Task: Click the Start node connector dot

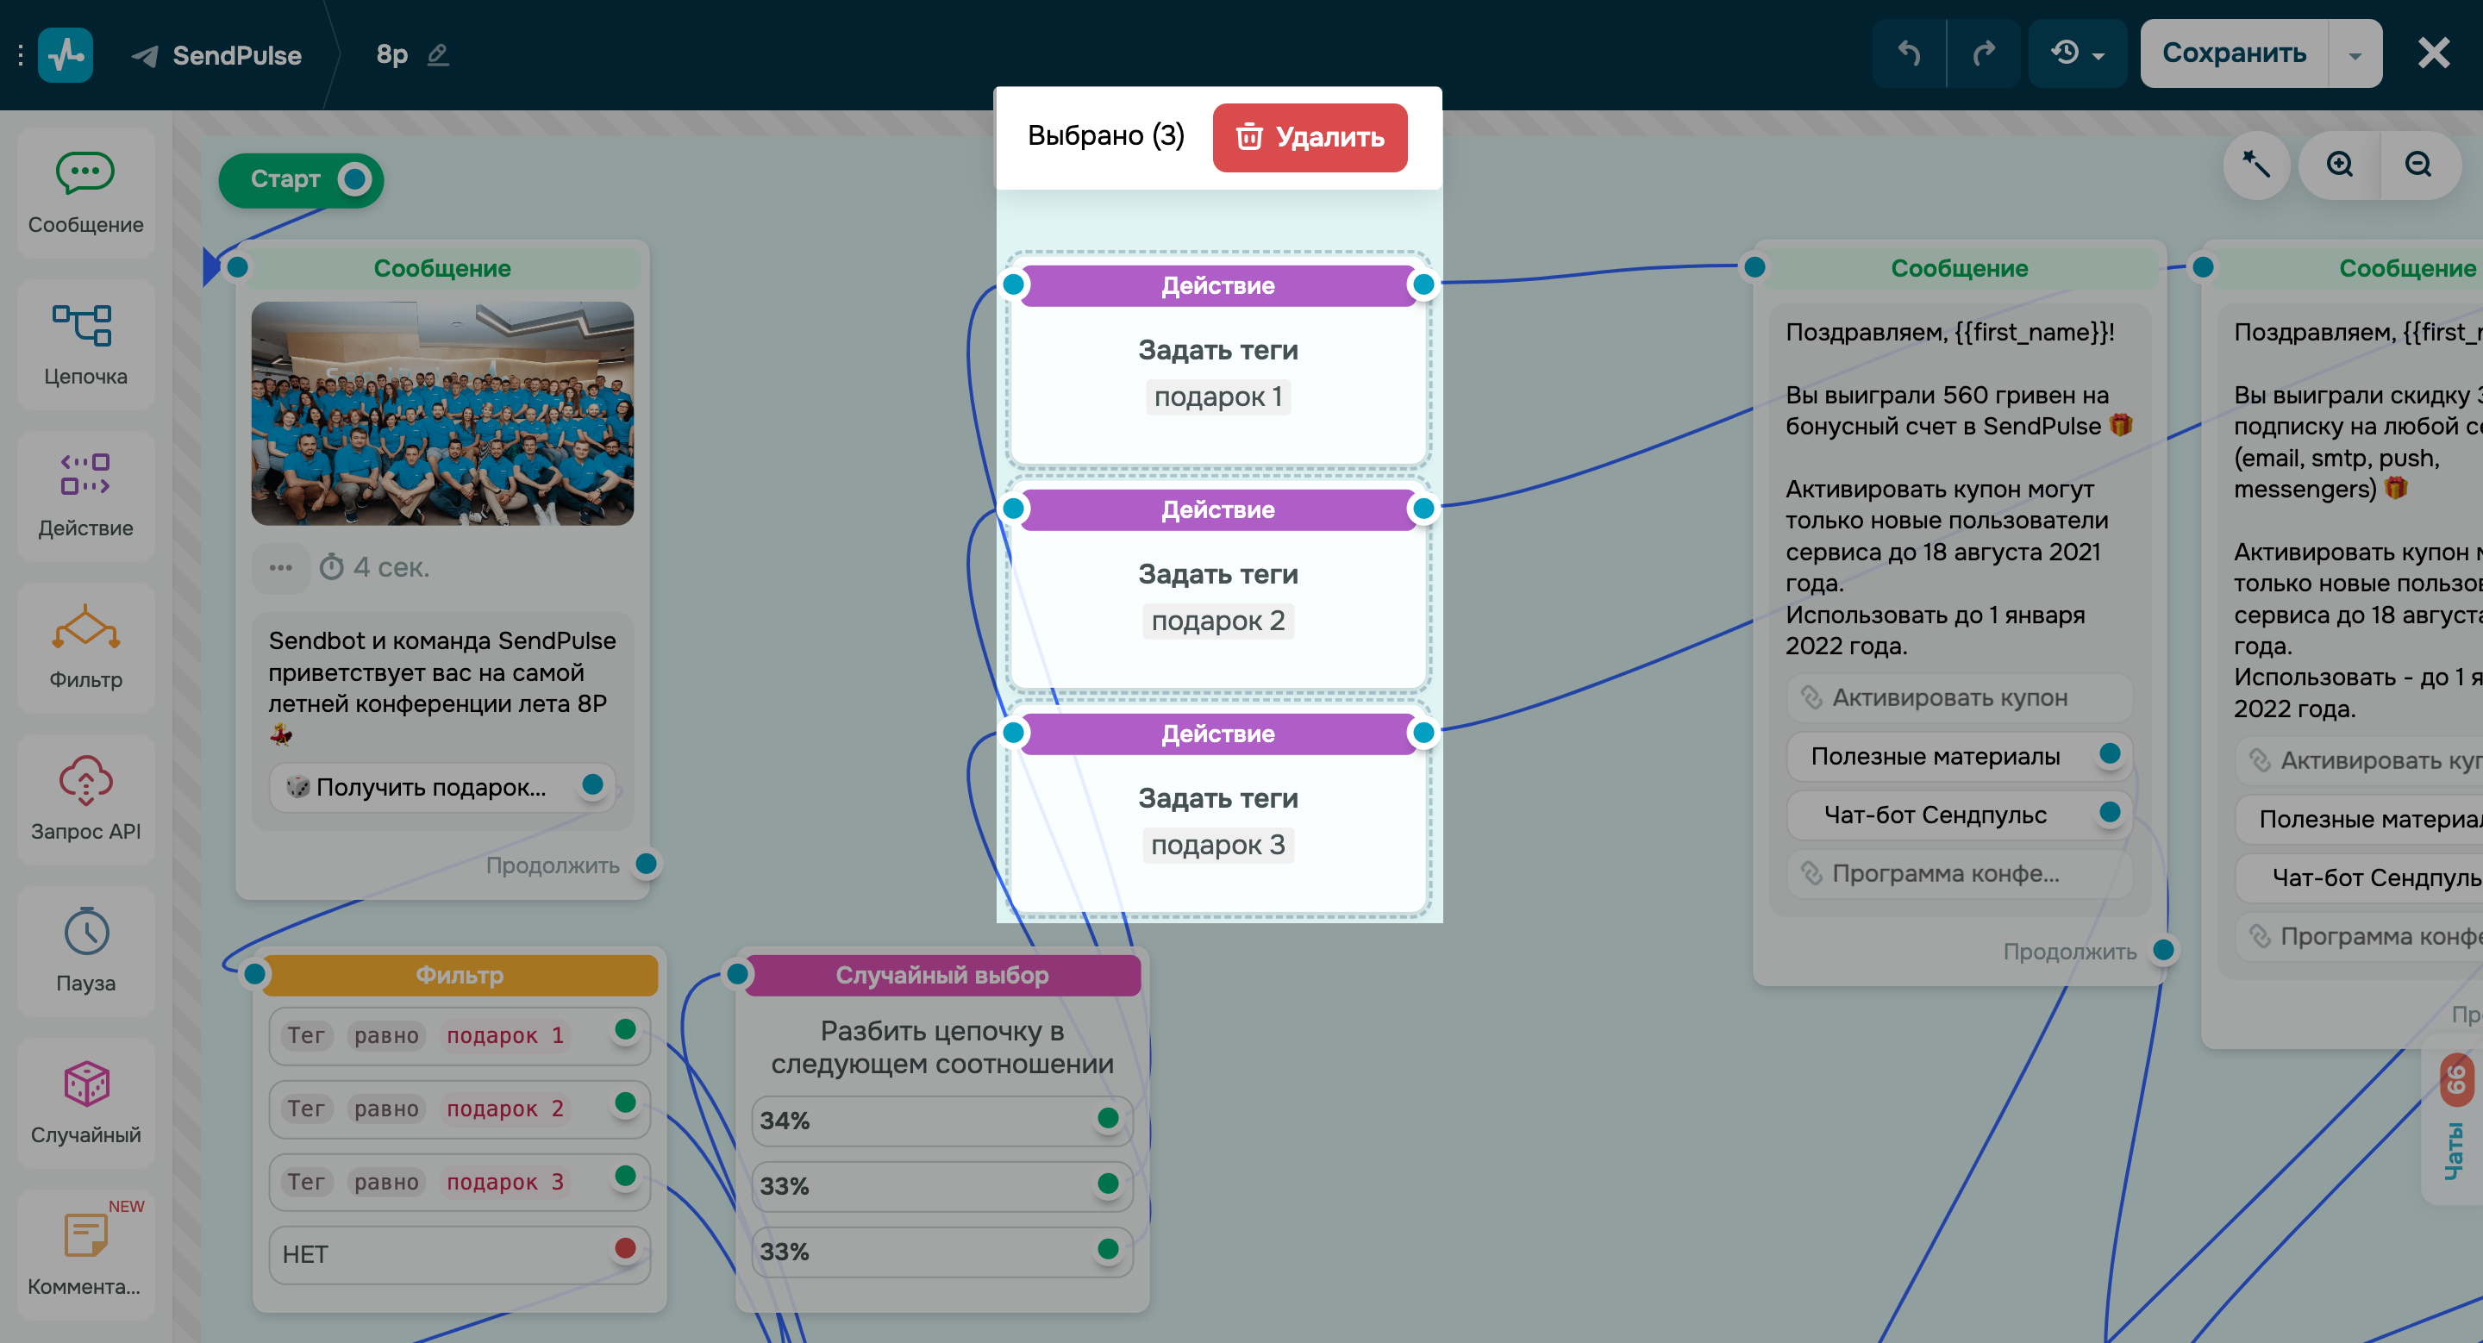Action: tap(354, 179)
